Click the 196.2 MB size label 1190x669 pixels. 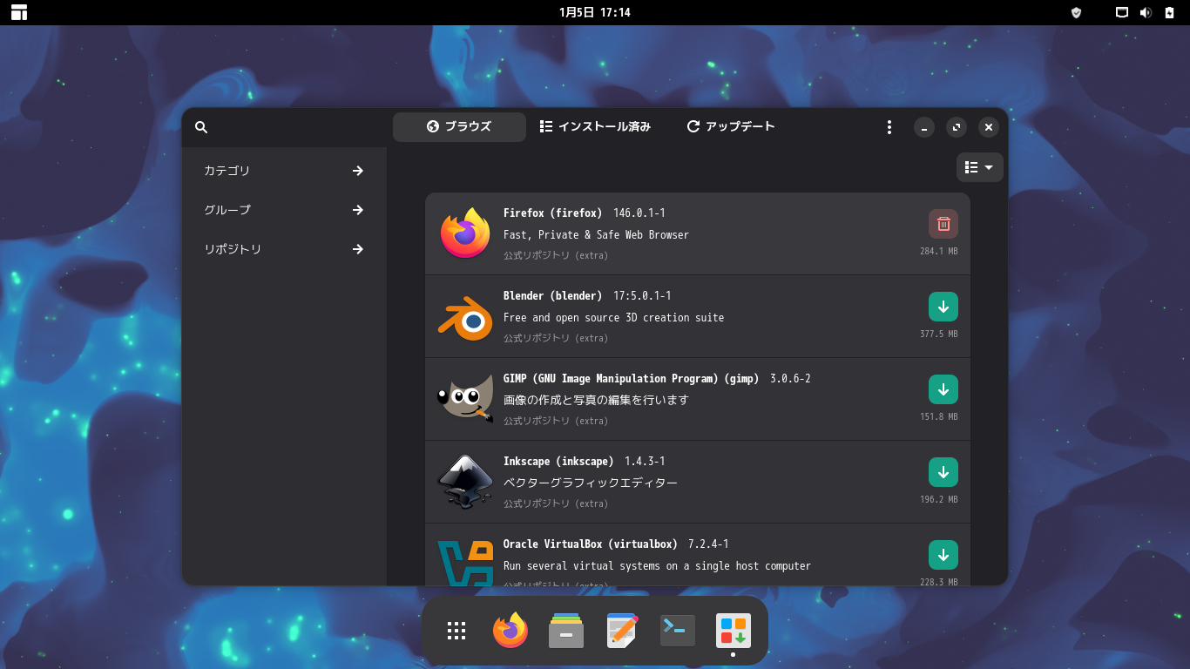[x=938, y=499]
